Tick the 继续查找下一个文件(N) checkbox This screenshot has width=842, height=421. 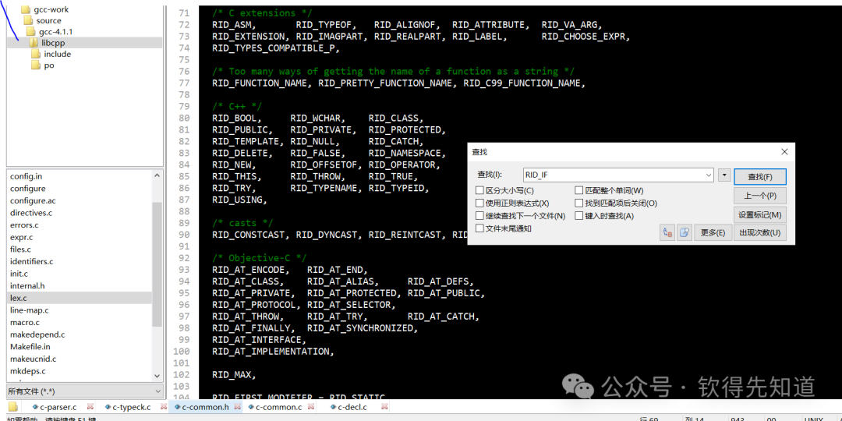(x=479, y=216)
